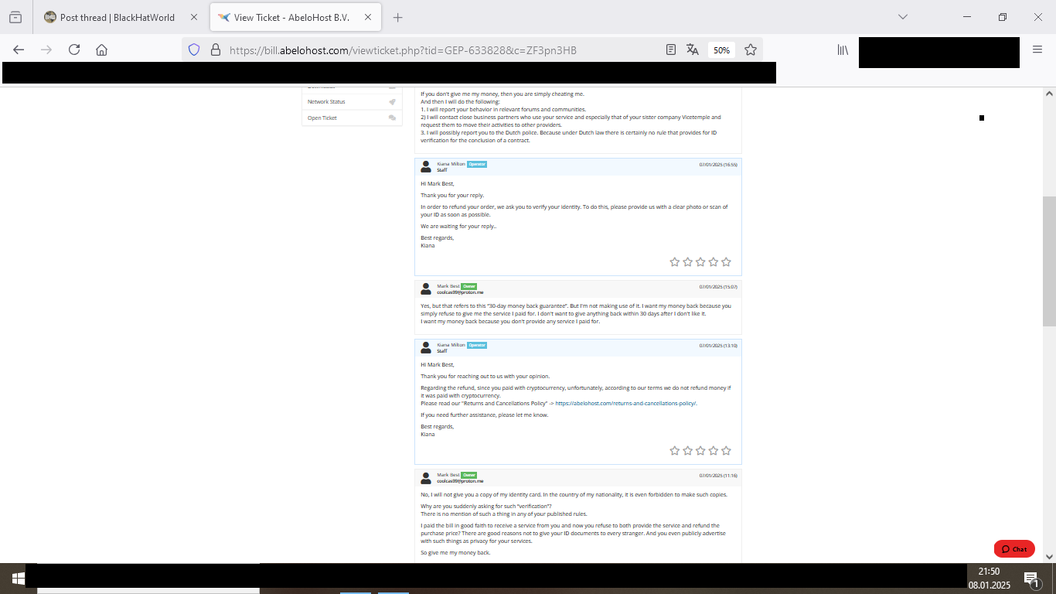Click the avatar on the 13:10 staff reply

pyautogui.click(x=425, y=347)
